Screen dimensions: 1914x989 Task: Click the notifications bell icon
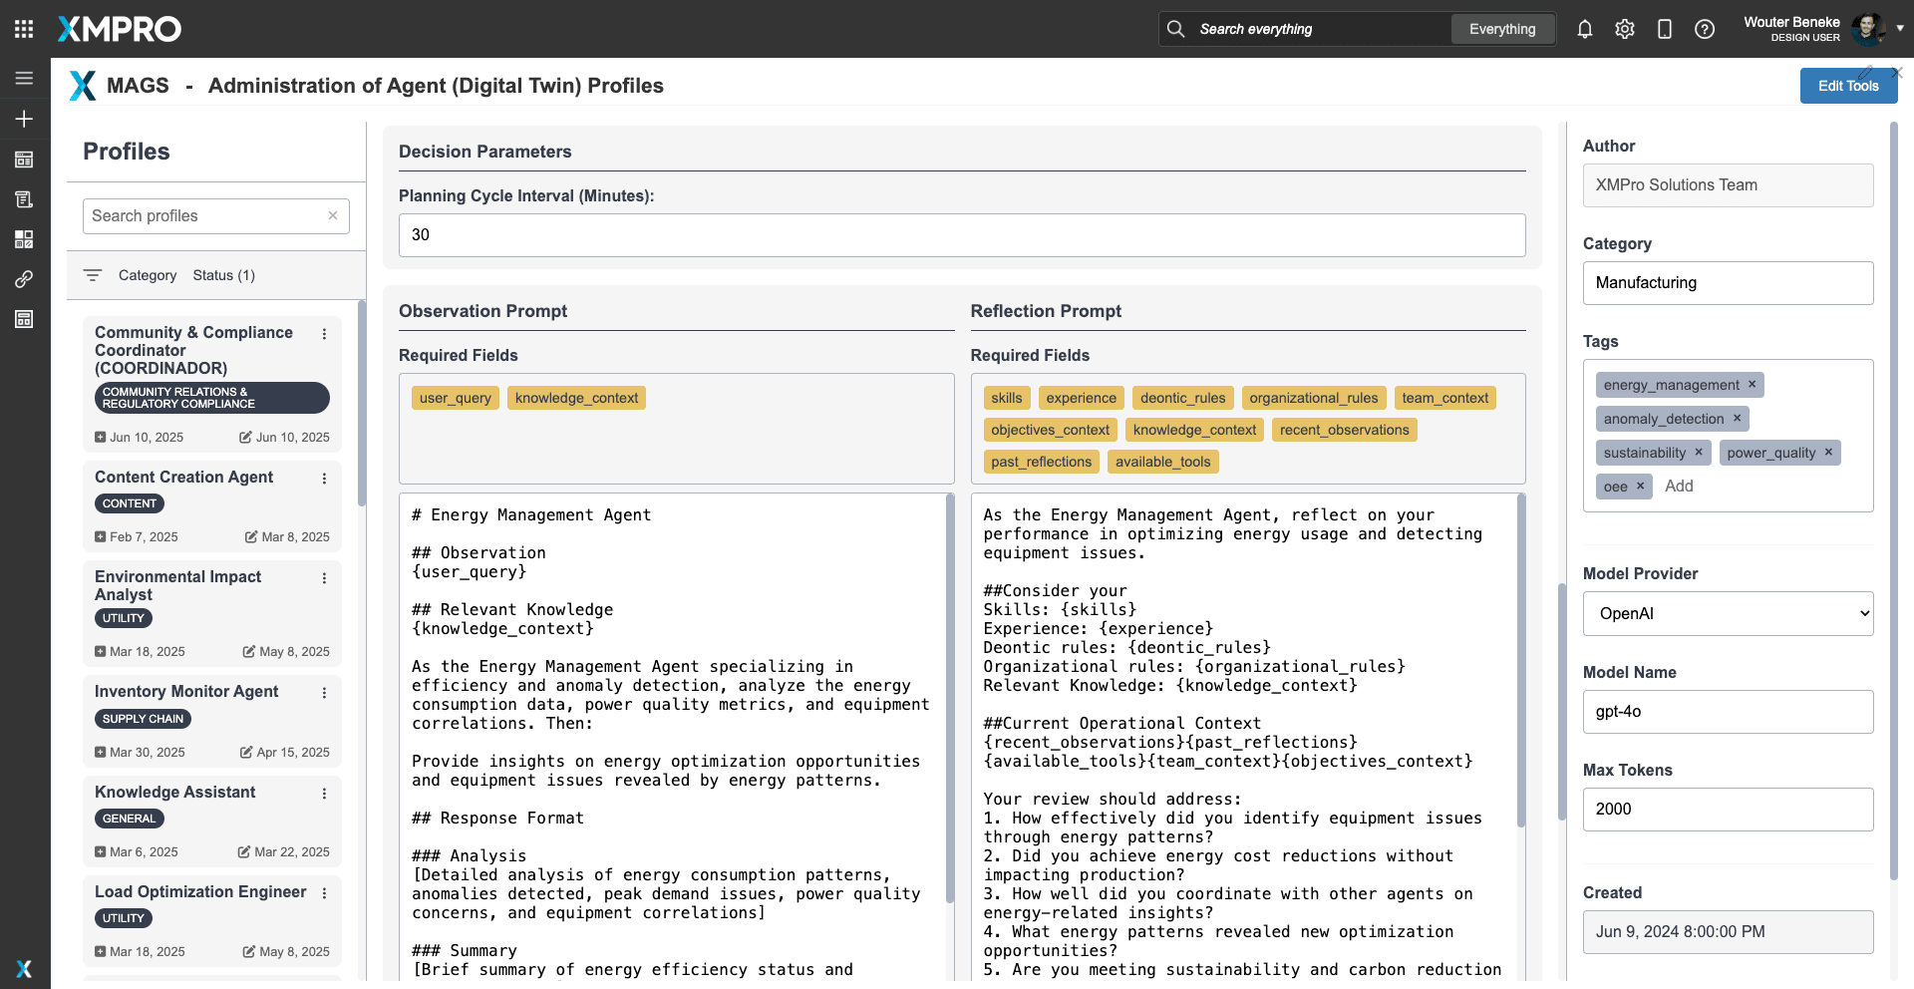click(x=1584, y=29)
